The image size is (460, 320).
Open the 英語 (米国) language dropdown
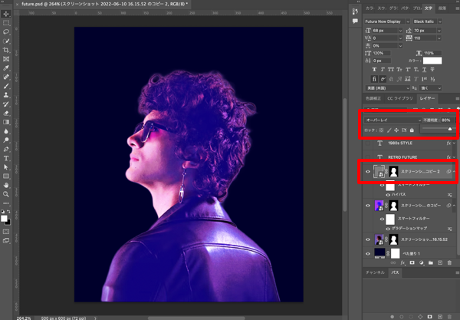(387, 88)
